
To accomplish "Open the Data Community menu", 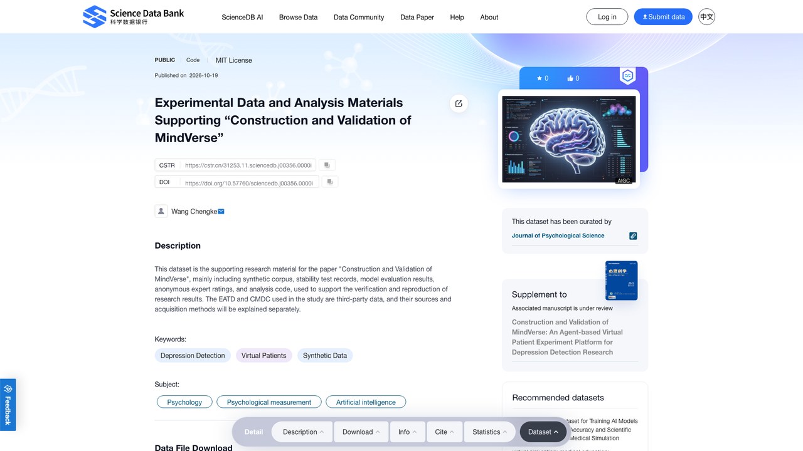I will 359,18.
